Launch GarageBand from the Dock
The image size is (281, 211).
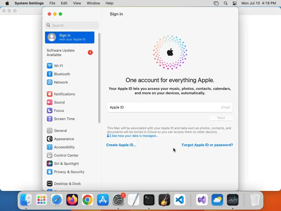click(164, 200)
